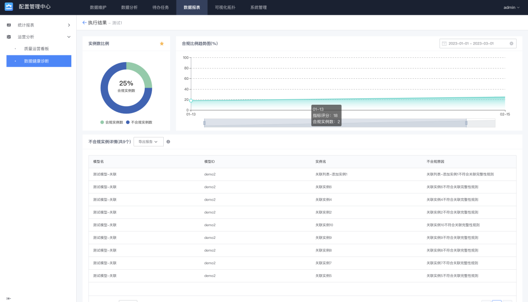The image size is (528, 302).
Task: Open the 导出报告 dropdown
Action: [x=149, y=142]
